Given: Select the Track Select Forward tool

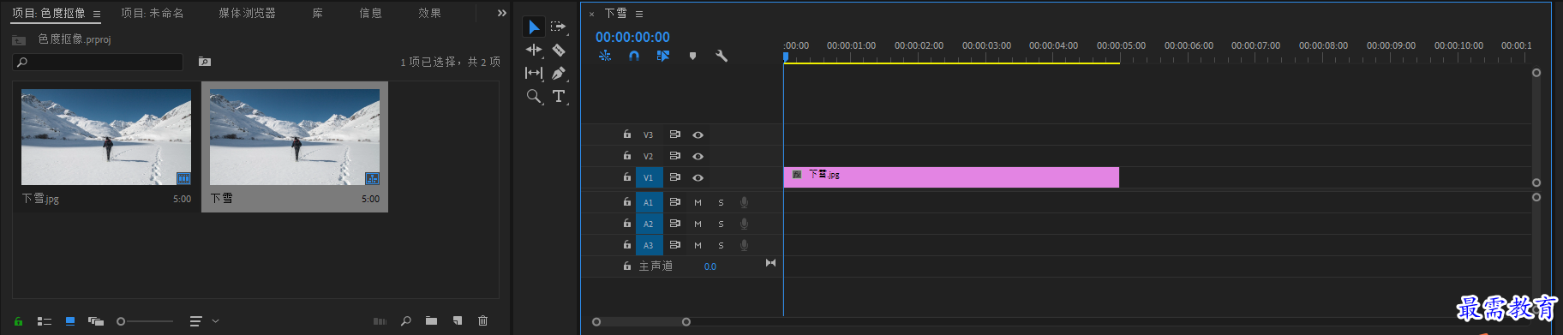Looking at the screenshot, I should pyautogui.click(x=558, y=27).
